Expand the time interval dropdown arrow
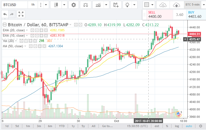 click(46, 5)
